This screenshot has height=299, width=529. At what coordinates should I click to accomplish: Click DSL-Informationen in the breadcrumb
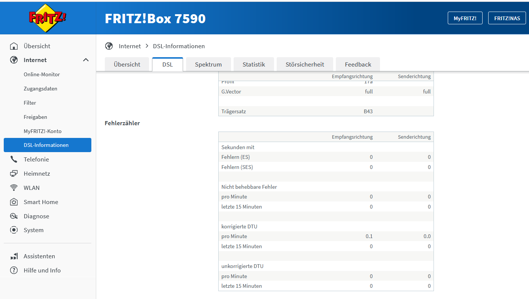coord(179,46)
